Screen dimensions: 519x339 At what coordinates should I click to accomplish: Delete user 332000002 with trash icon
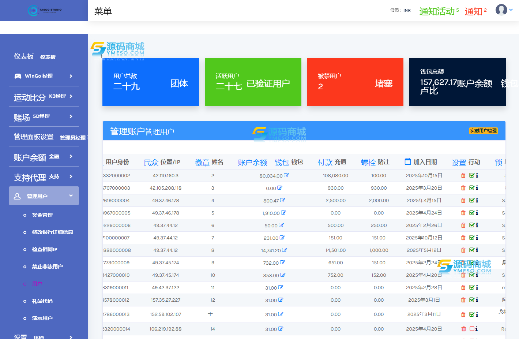click(x=463, y=176)
